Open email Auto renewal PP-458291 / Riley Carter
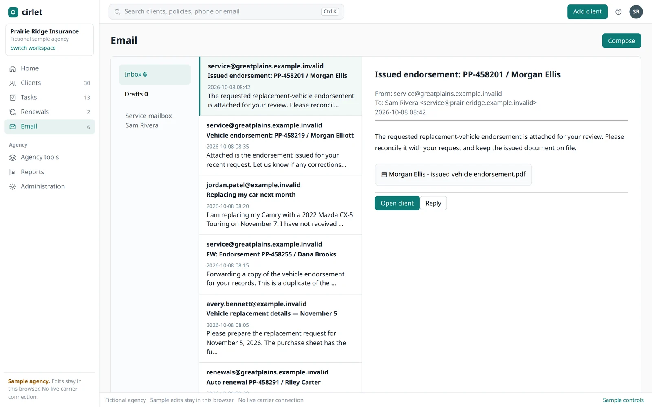The width and height of the screenshot is (652, 407). (280, 378)
